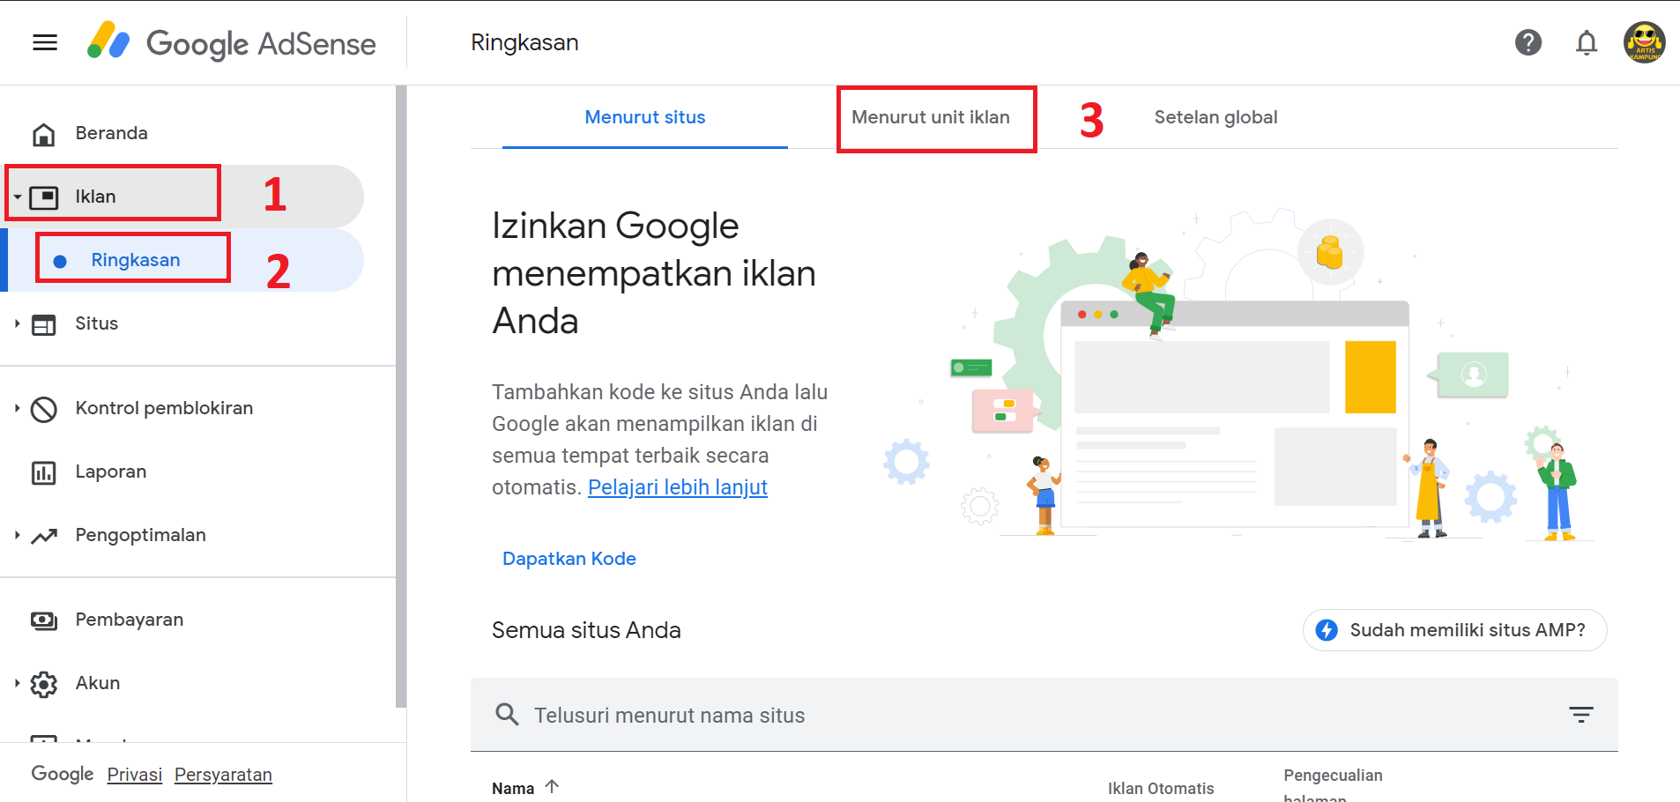Click the Pembayaran payments icon
Viewport: 1680px width, 802px height.
pos(43,620)
